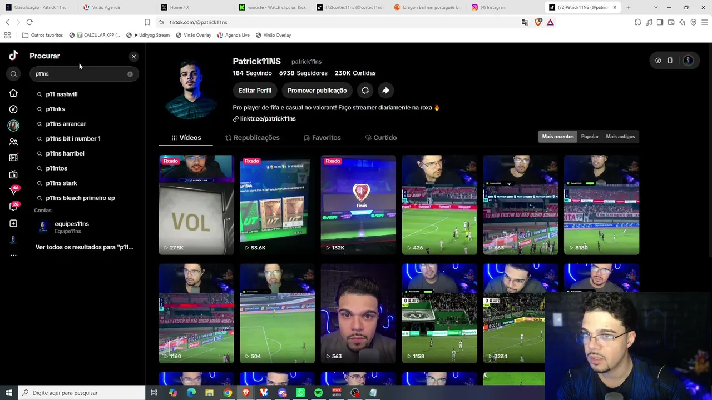Screen dimensions: 712x400
Task: Open the Brave Leo AI icon
Action: coord(683,22)
